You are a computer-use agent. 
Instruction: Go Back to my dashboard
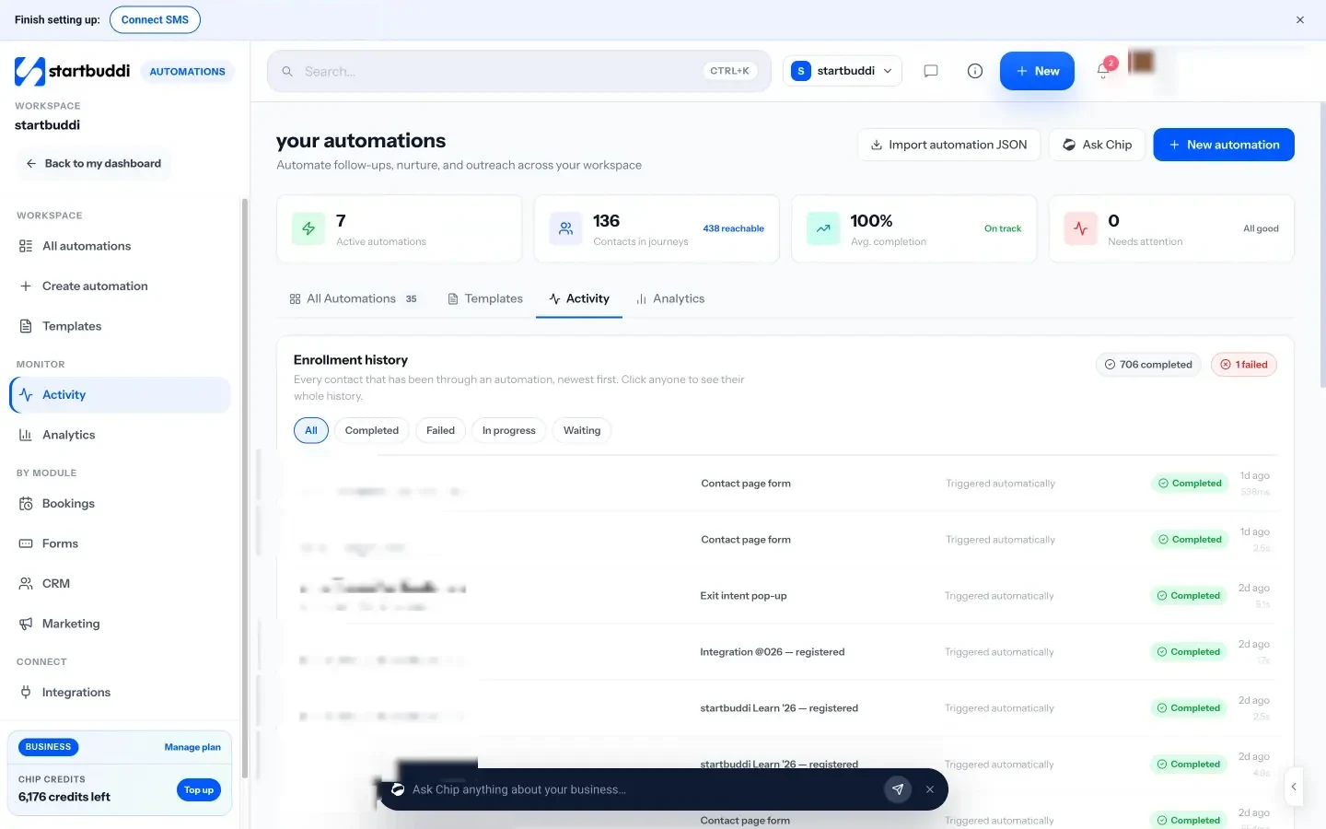[x=93, y=164]
